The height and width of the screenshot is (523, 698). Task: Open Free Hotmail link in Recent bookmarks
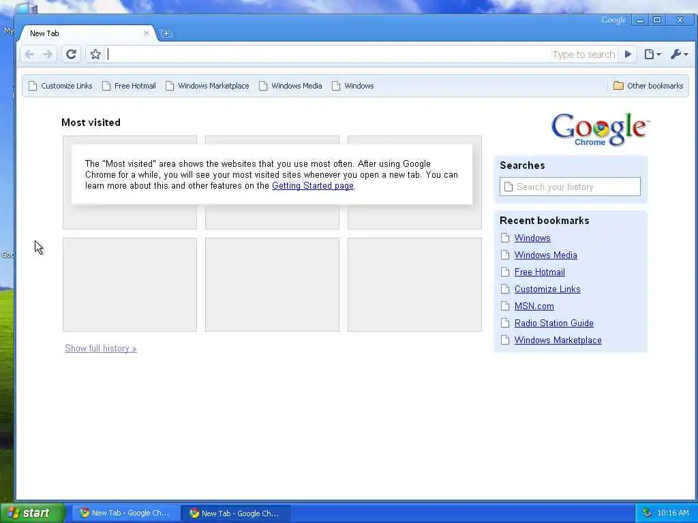[540, 272]
